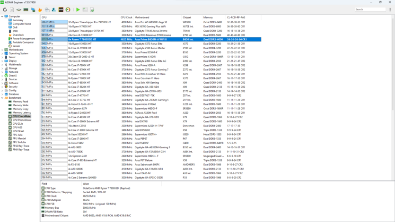Image resolution: width=395 pixels, height=222 pixels.
Task: Launch the flame stability test toolbar icon
Action: coord(40,9)
